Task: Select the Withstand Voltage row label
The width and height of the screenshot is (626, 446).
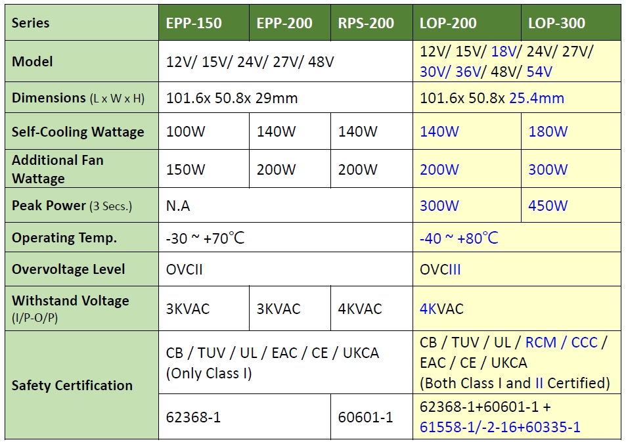Action: click(x=70, y=308)
